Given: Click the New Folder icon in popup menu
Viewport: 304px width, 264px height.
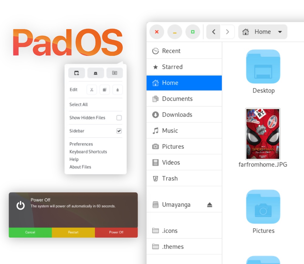Looking at the screenshot, I should coord(115,73).
